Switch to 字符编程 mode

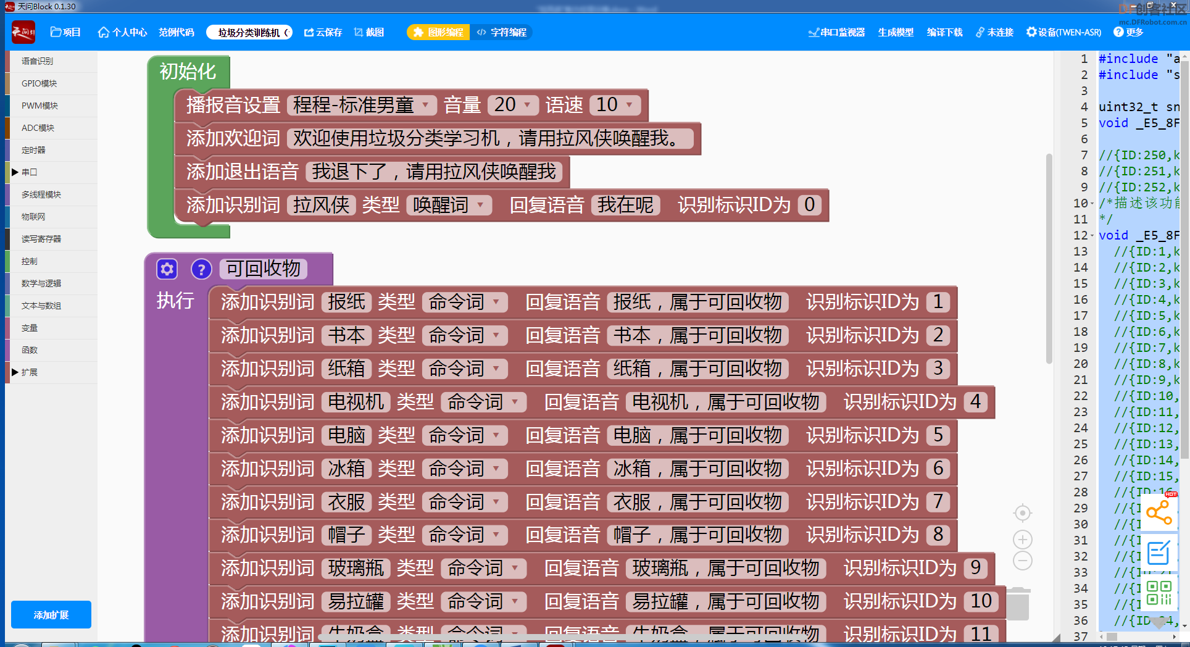[x=502, y=32]
